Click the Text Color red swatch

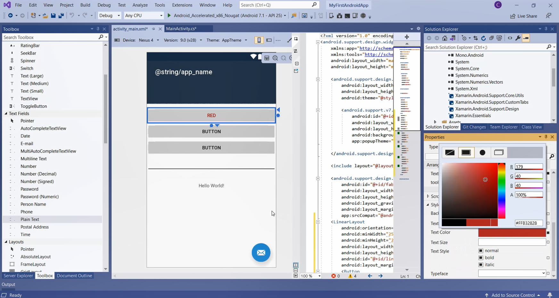tap(512, 232)
